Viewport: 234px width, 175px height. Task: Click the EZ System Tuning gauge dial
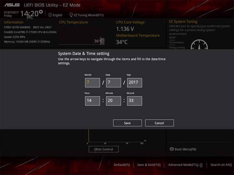pos(199,44)
